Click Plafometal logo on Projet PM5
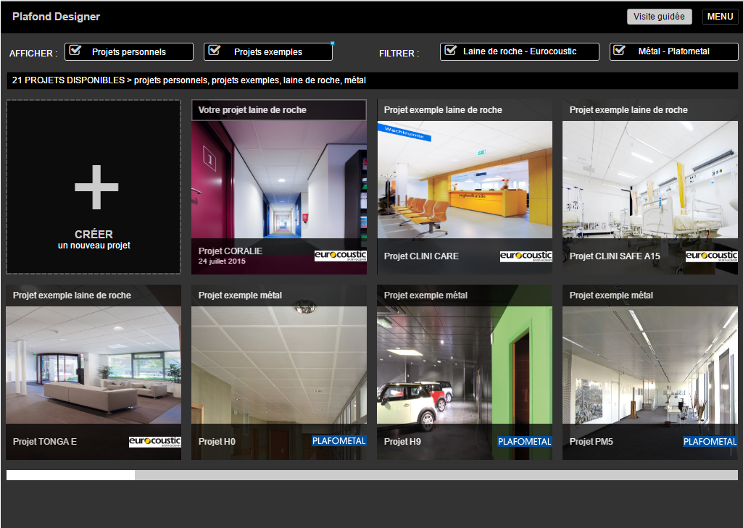Viewport: 743px width, 528px height. pos(710,441)
